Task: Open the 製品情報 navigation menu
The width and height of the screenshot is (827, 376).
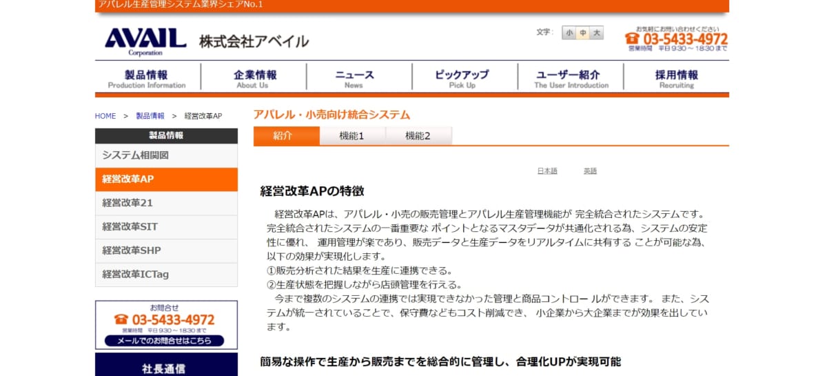Action: point(147,78)
